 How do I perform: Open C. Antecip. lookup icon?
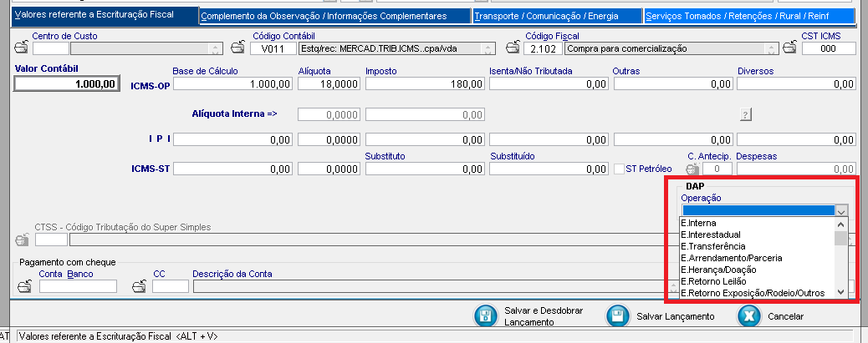pos(692,169)
